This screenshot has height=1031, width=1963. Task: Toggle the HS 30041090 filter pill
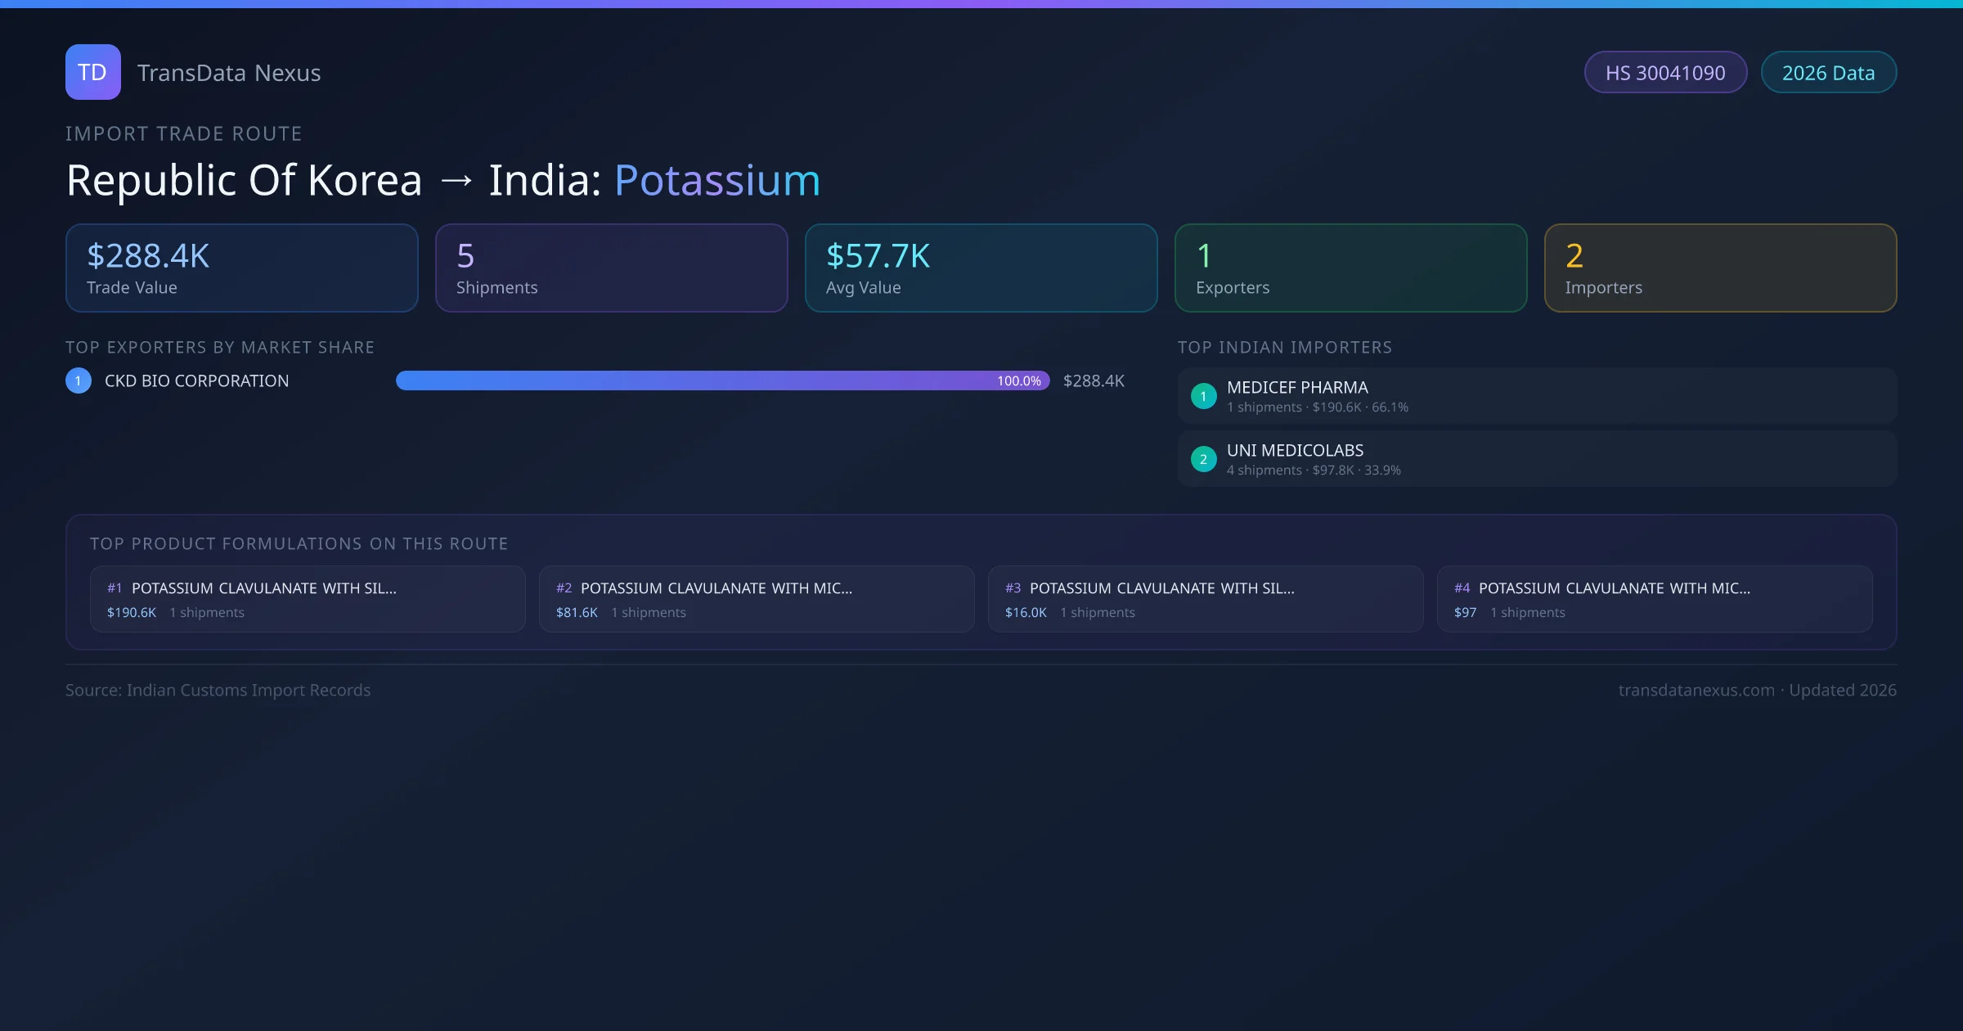pos(1665,72)
